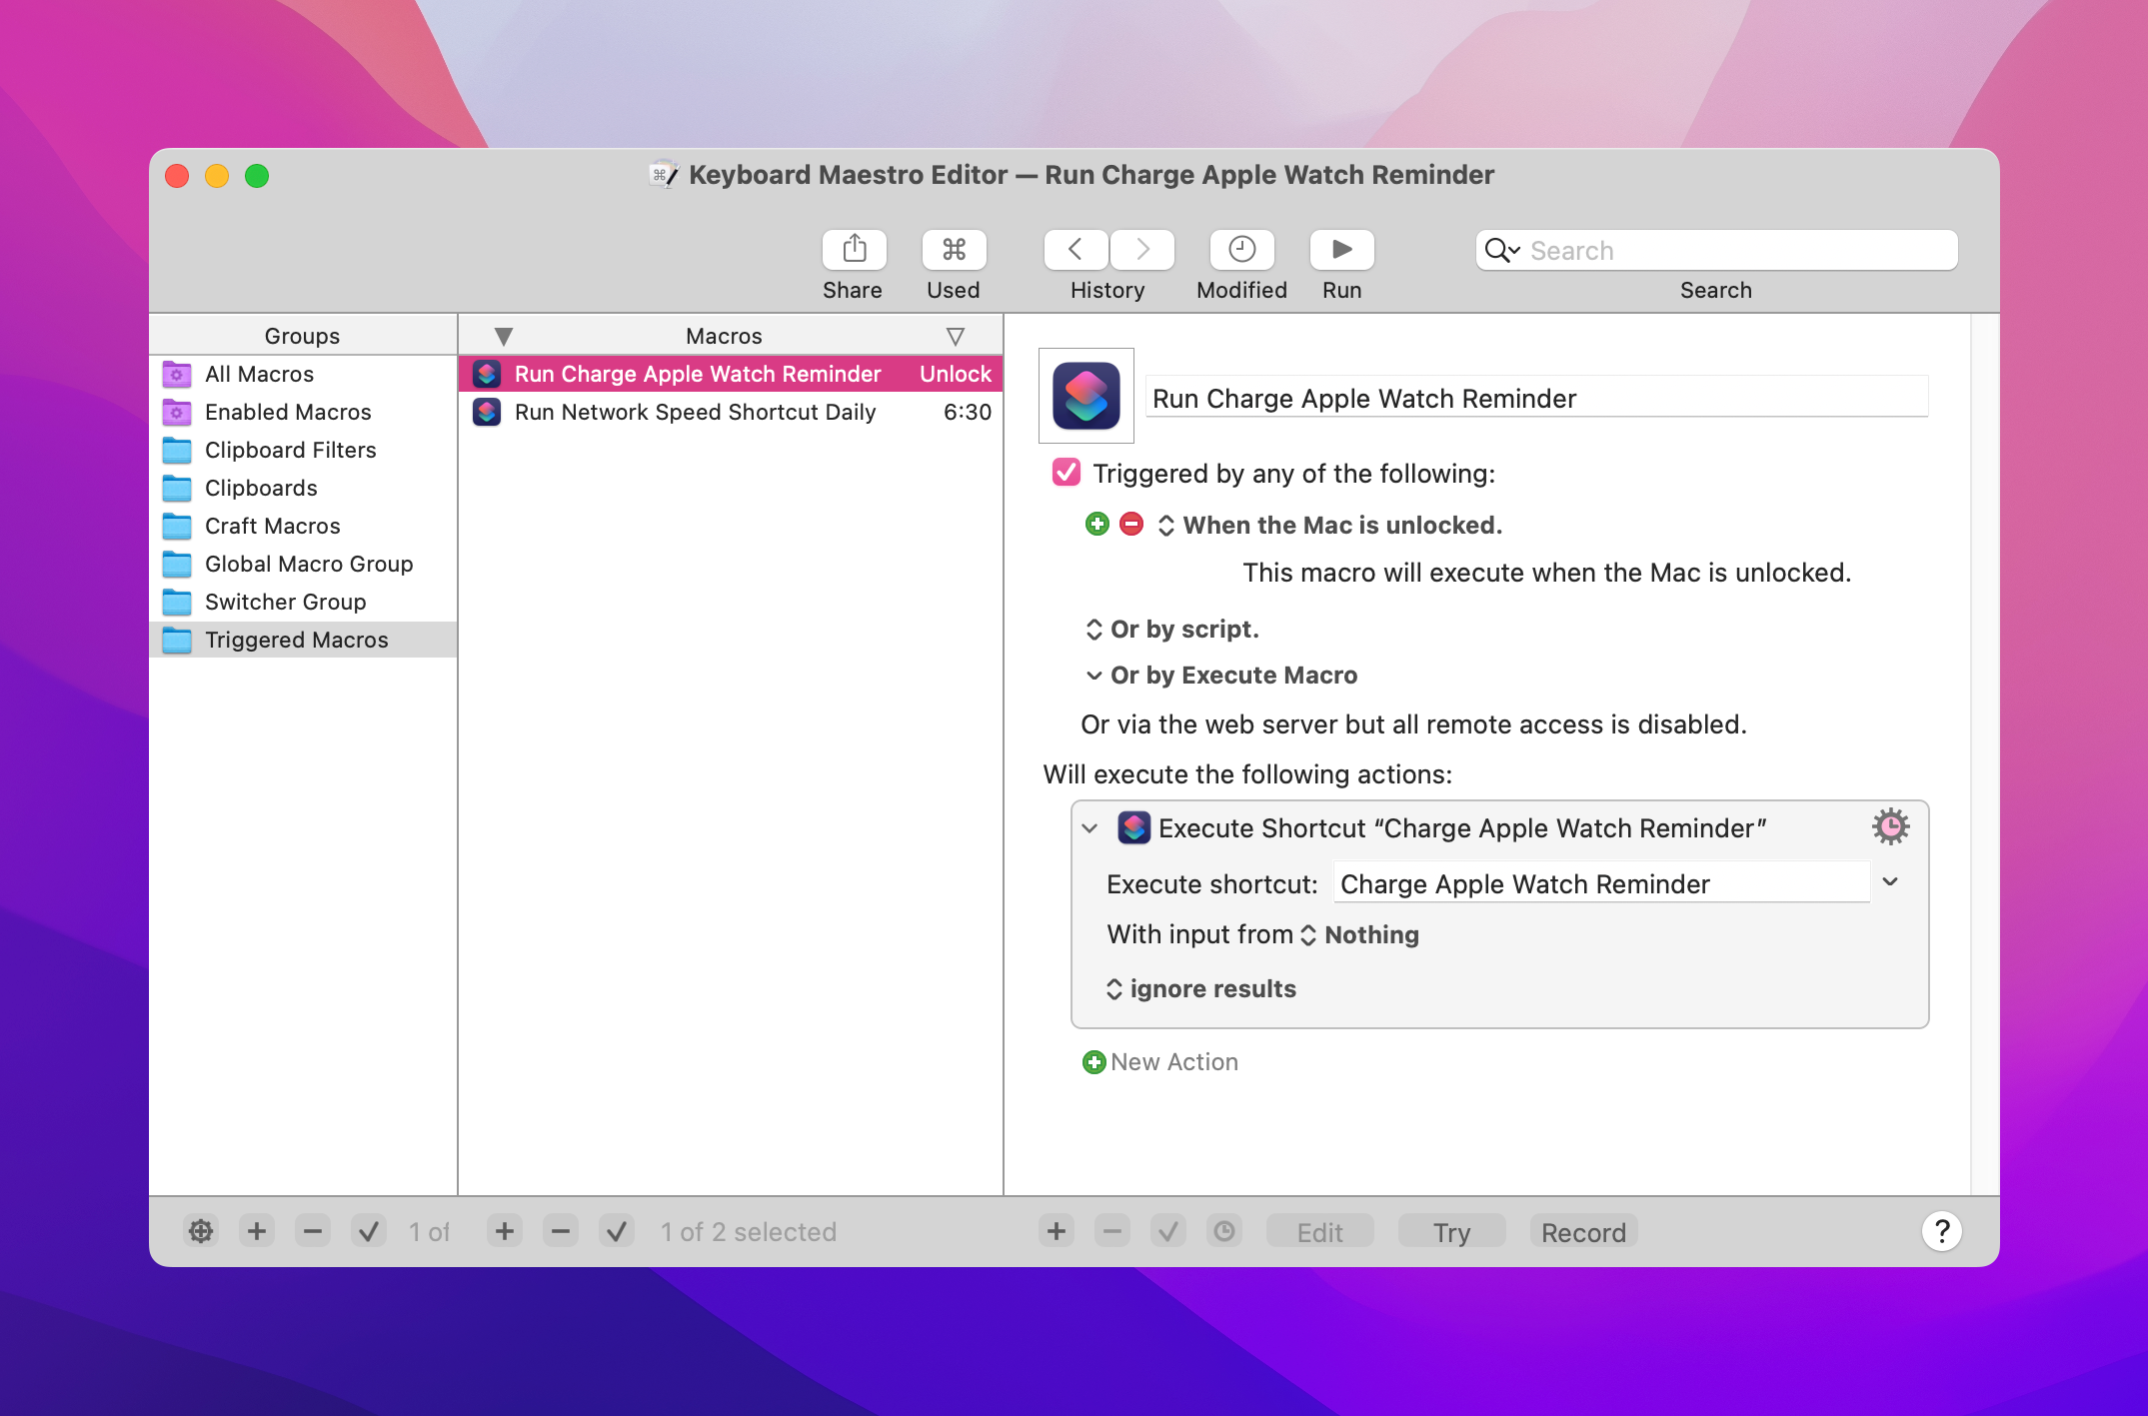2148x1416 pixels.
Task: Select the Triggered Macros group
Action: pos(304,640)
